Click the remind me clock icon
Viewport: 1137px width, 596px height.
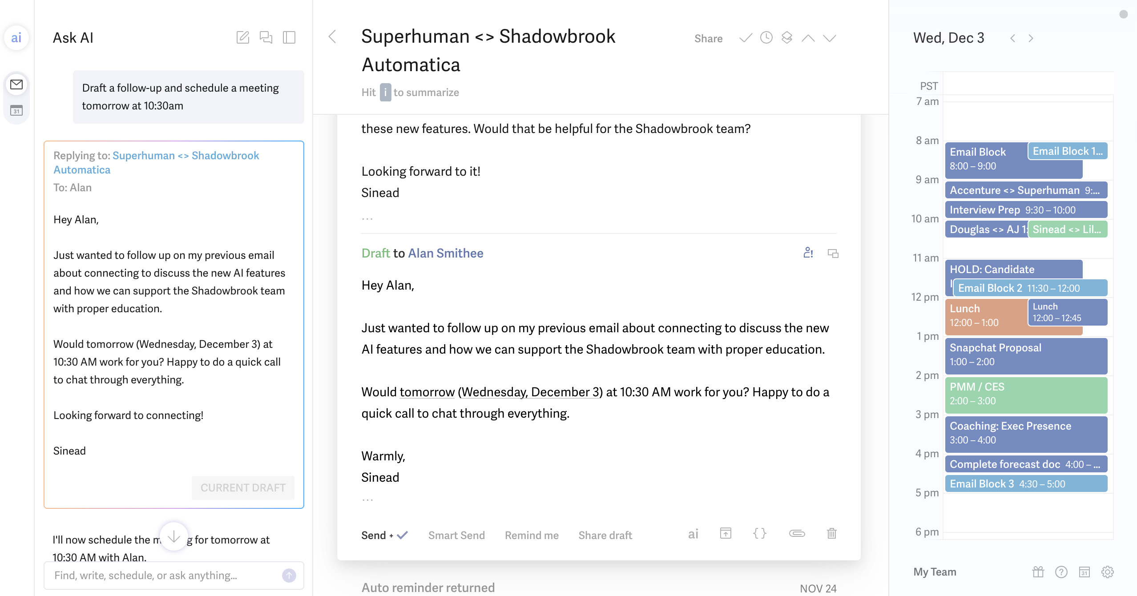766,38
